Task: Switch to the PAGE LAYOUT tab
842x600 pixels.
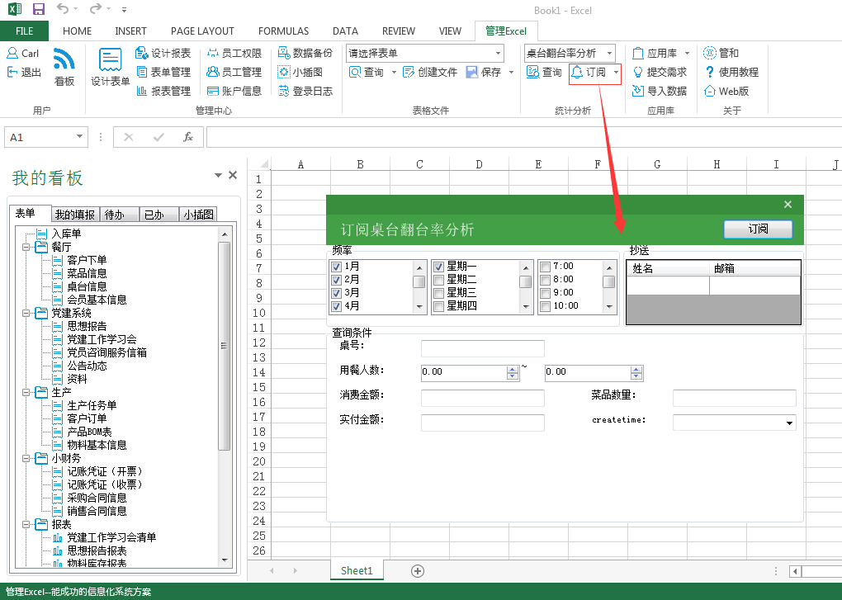Action: point(202,31)
